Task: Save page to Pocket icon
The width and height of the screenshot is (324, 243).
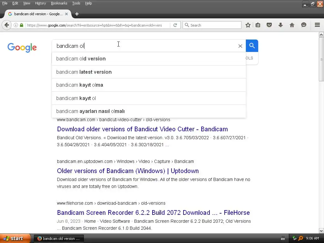Action: coord(269,25)
